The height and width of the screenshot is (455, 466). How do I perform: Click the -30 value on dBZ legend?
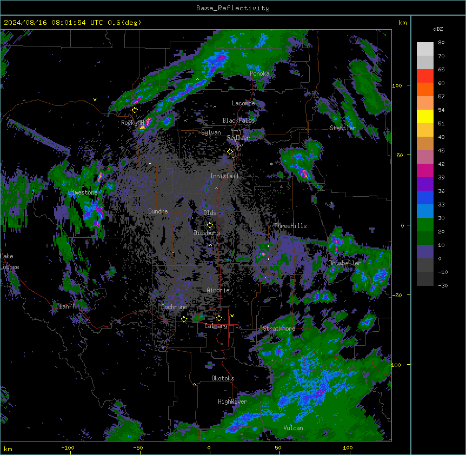(x=443, y=286)
